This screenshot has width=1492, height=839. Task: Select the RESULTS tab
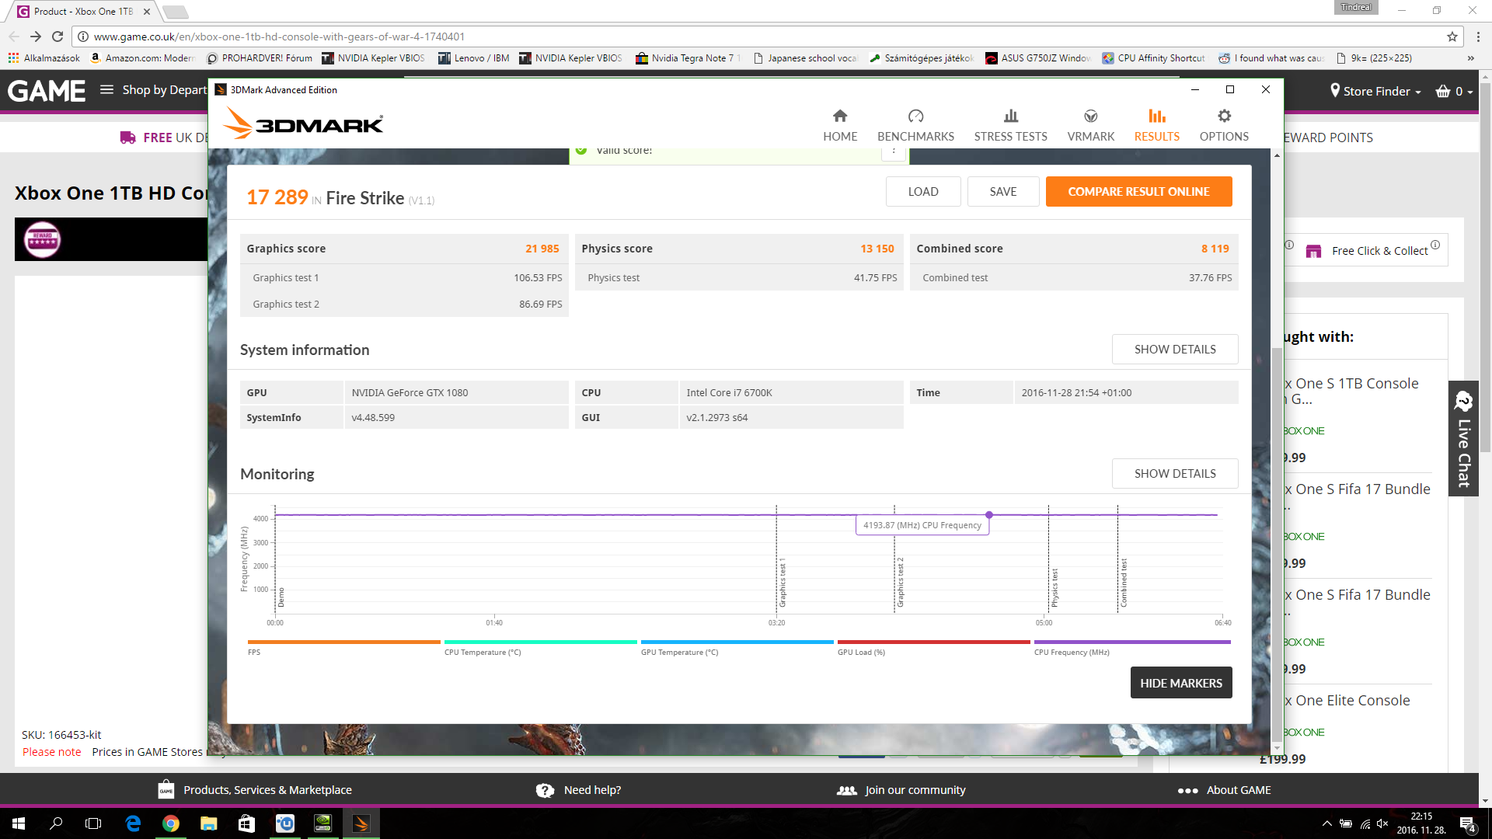point(1156,125)
